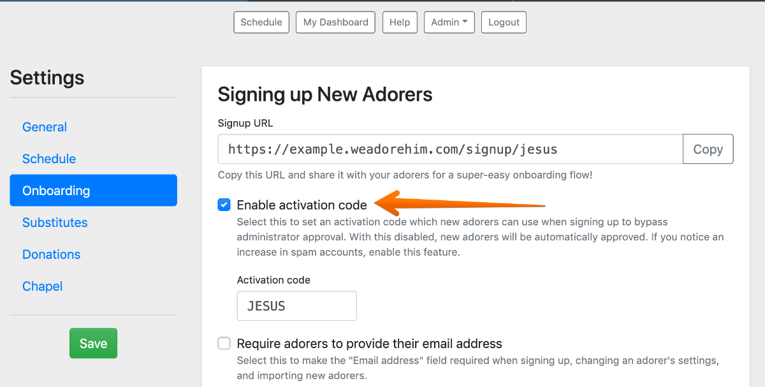Copy the signup URL
The image size is (765, 387).
click(x=708, y=149)
